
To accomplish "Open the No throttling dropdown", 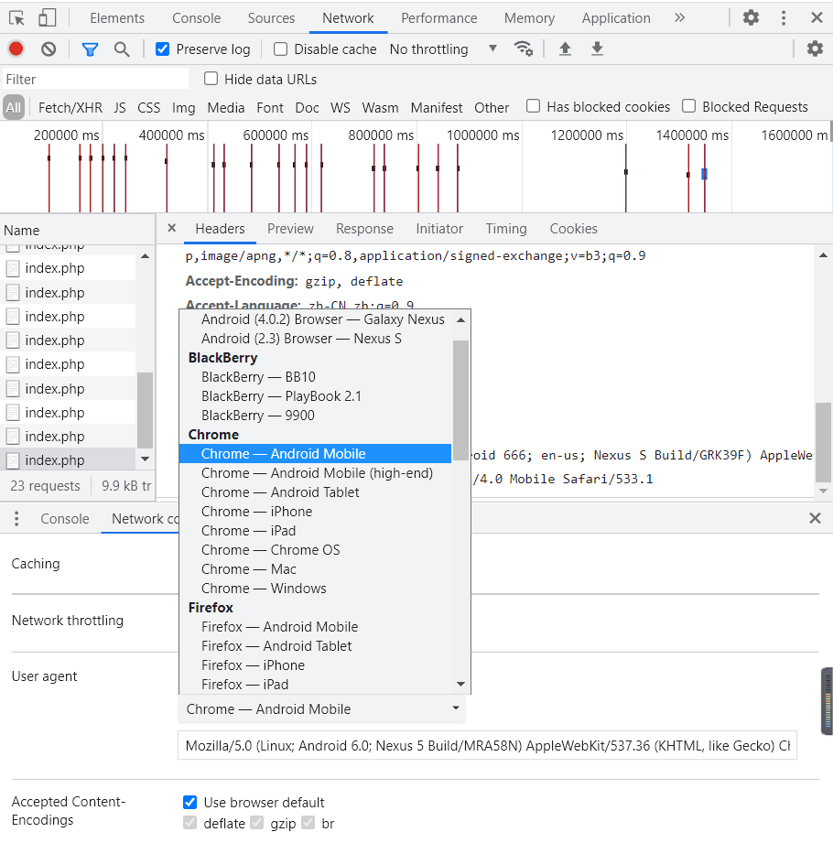I will tap(443, 49).
